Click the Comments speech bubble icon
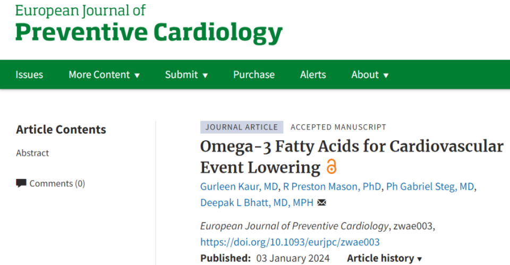The image size is (510, 265). [x=21, y=183]
